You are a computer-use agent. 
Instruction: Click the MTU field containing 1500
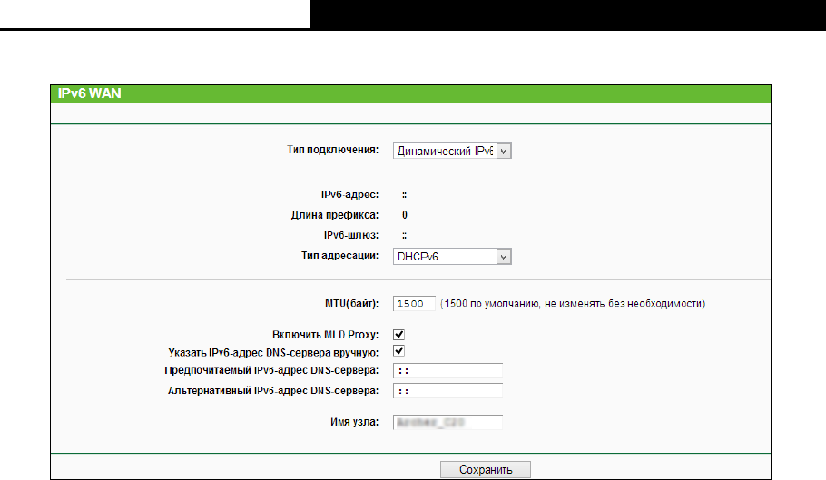414,304
